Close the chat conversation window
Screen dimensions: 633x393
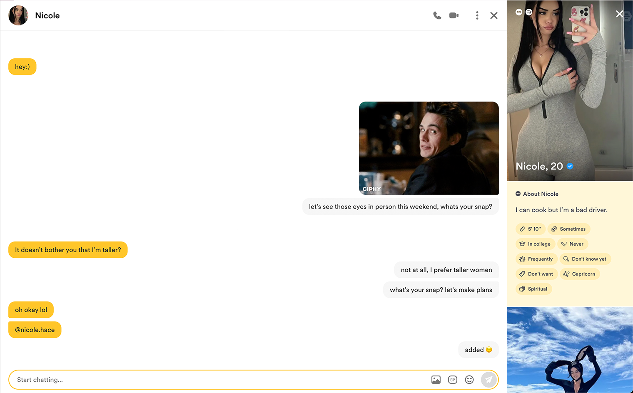[x=494, y=15]
